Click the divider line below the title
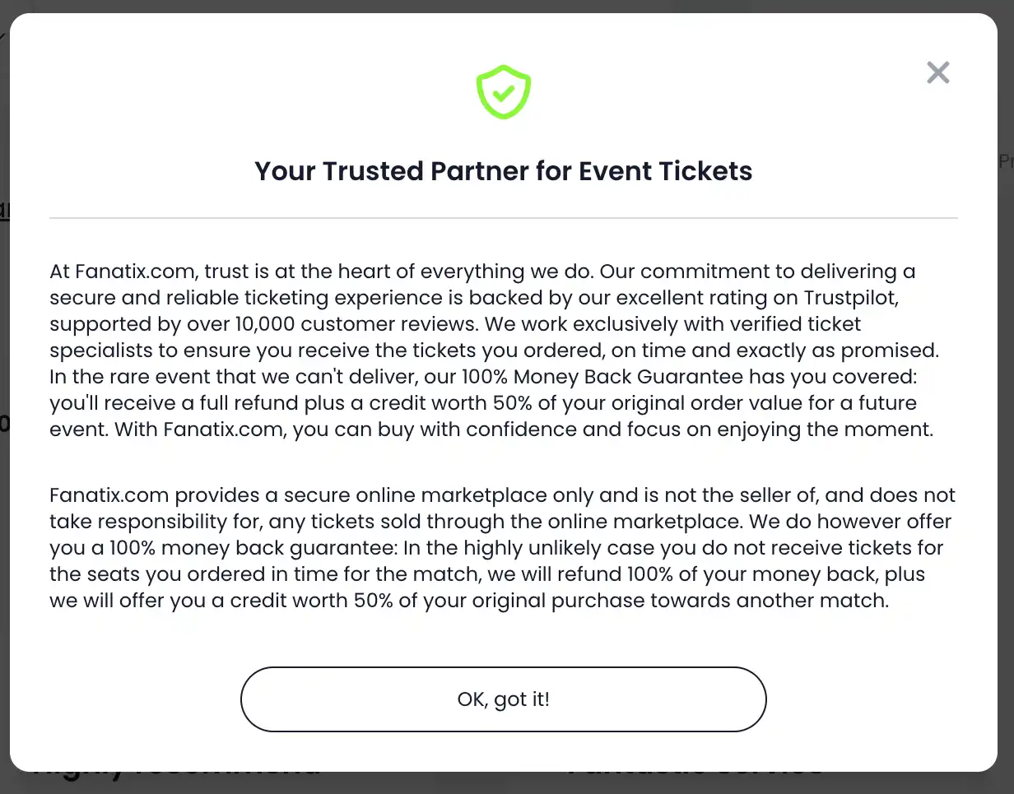The height and width of the screenshot is (794, 1014). (504, 217)
